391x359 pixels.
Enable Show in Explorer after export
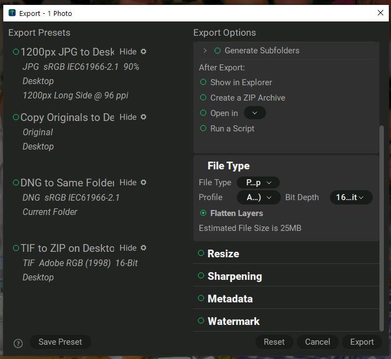(204, 82)
